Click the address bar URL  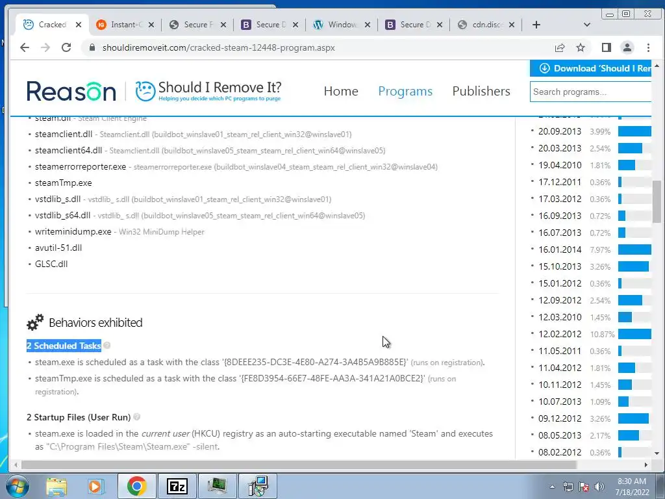(x=218, y=47)
